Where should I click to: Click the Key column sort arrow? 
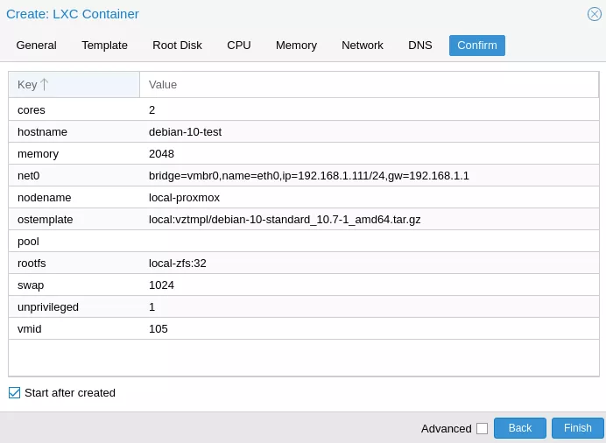(x=45, y=84)
